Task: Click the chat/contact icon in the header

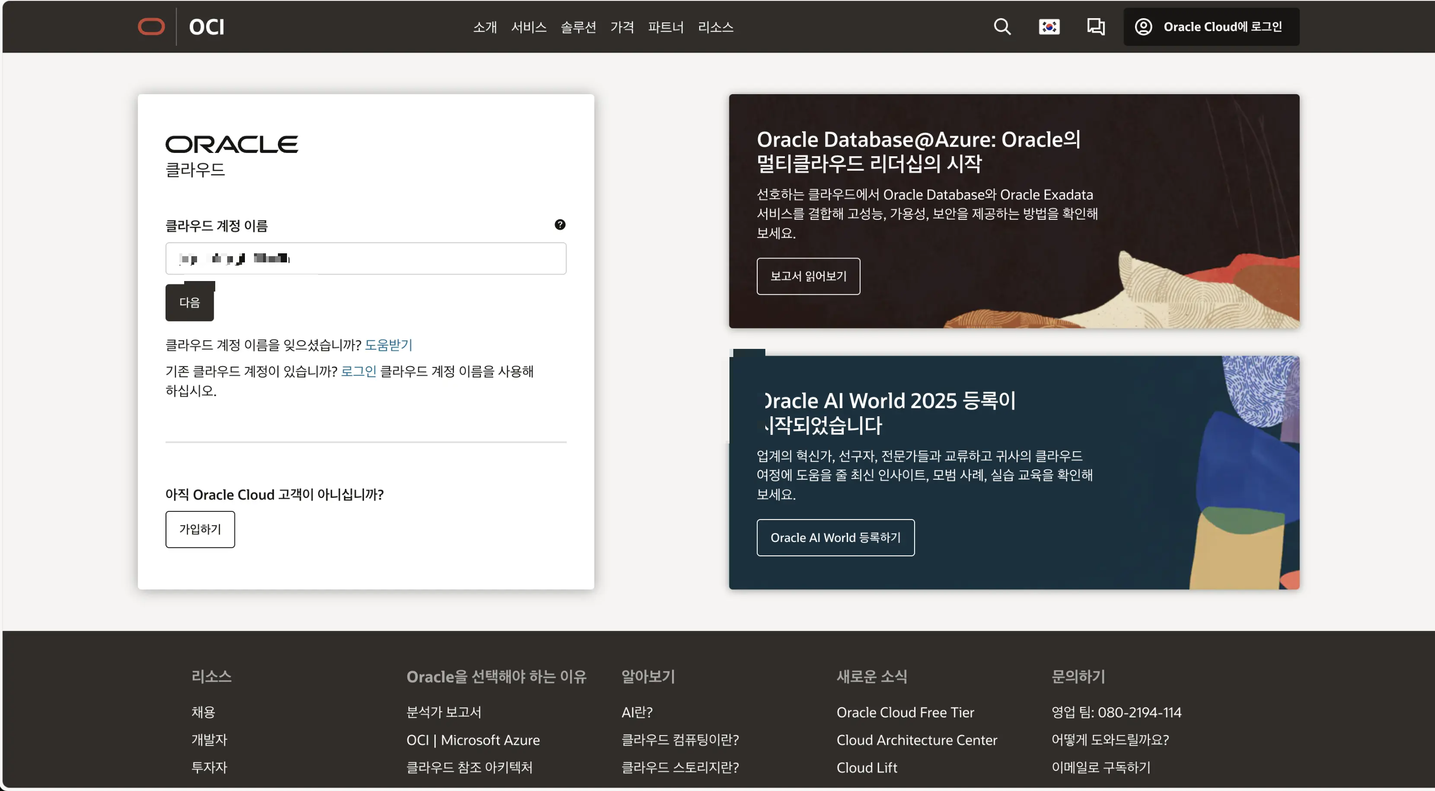Action: (1095, 27)
